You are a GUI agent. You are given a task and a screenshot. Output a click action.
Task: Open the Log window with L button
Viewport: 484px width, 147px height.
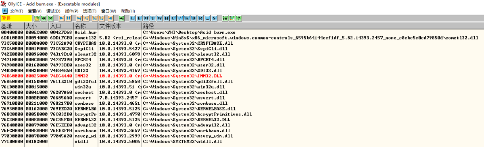132,18
